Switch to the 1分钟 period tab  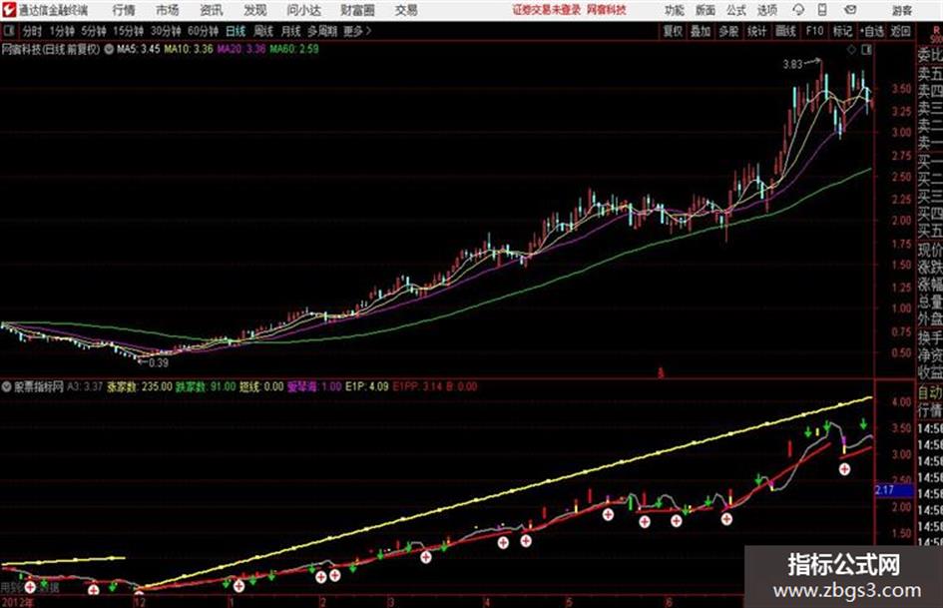pos(62,31)
